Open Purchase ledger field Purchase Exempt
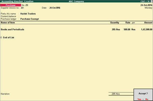This screenshot has height=101, width=153. (29, 19)
